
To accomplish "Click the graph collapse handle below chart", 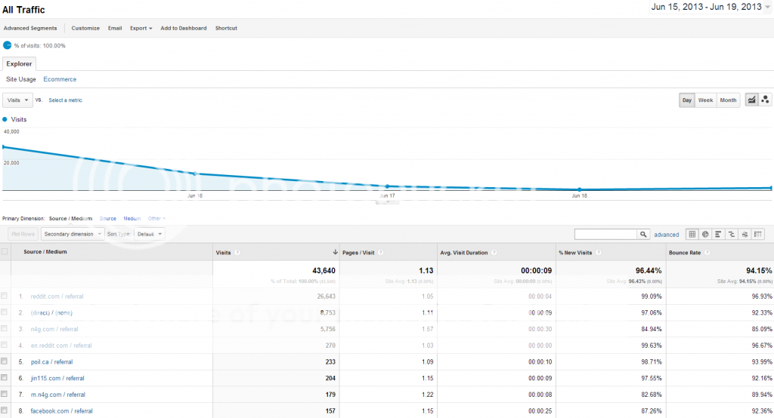I will (x=387, y=201).
